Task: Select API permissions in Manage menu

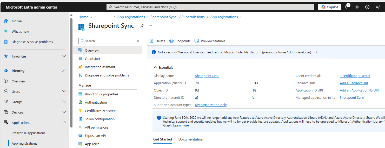Action: 97,127
